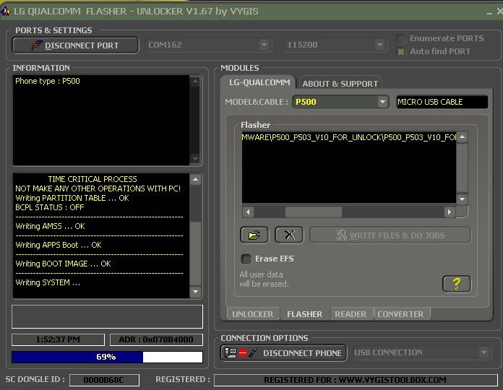Screen dimensions: 503x390
Task: Switch to the LG-QUALCOMM tab
Action: [x=259, y=82]
